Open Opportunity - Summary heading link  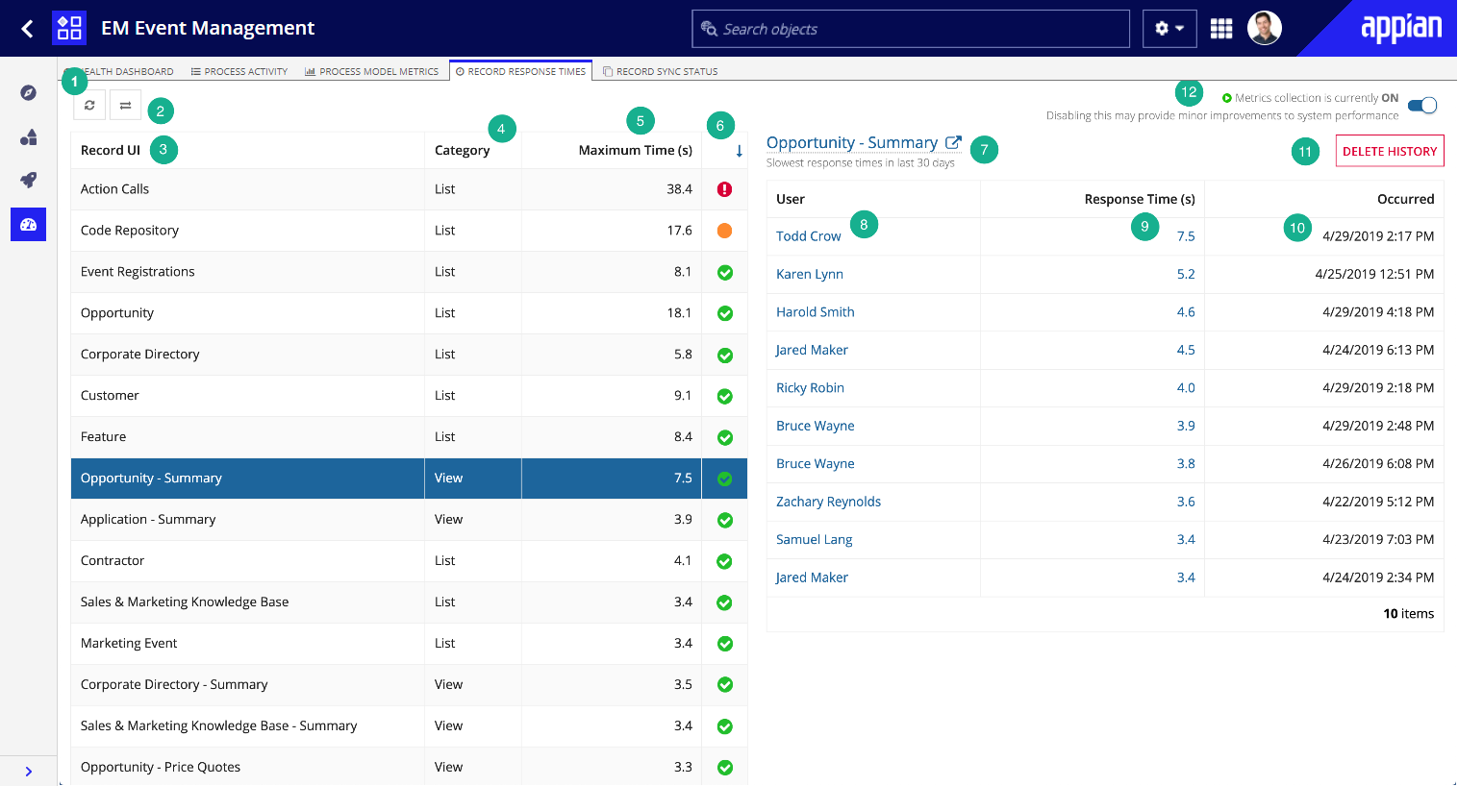point(852,142)
